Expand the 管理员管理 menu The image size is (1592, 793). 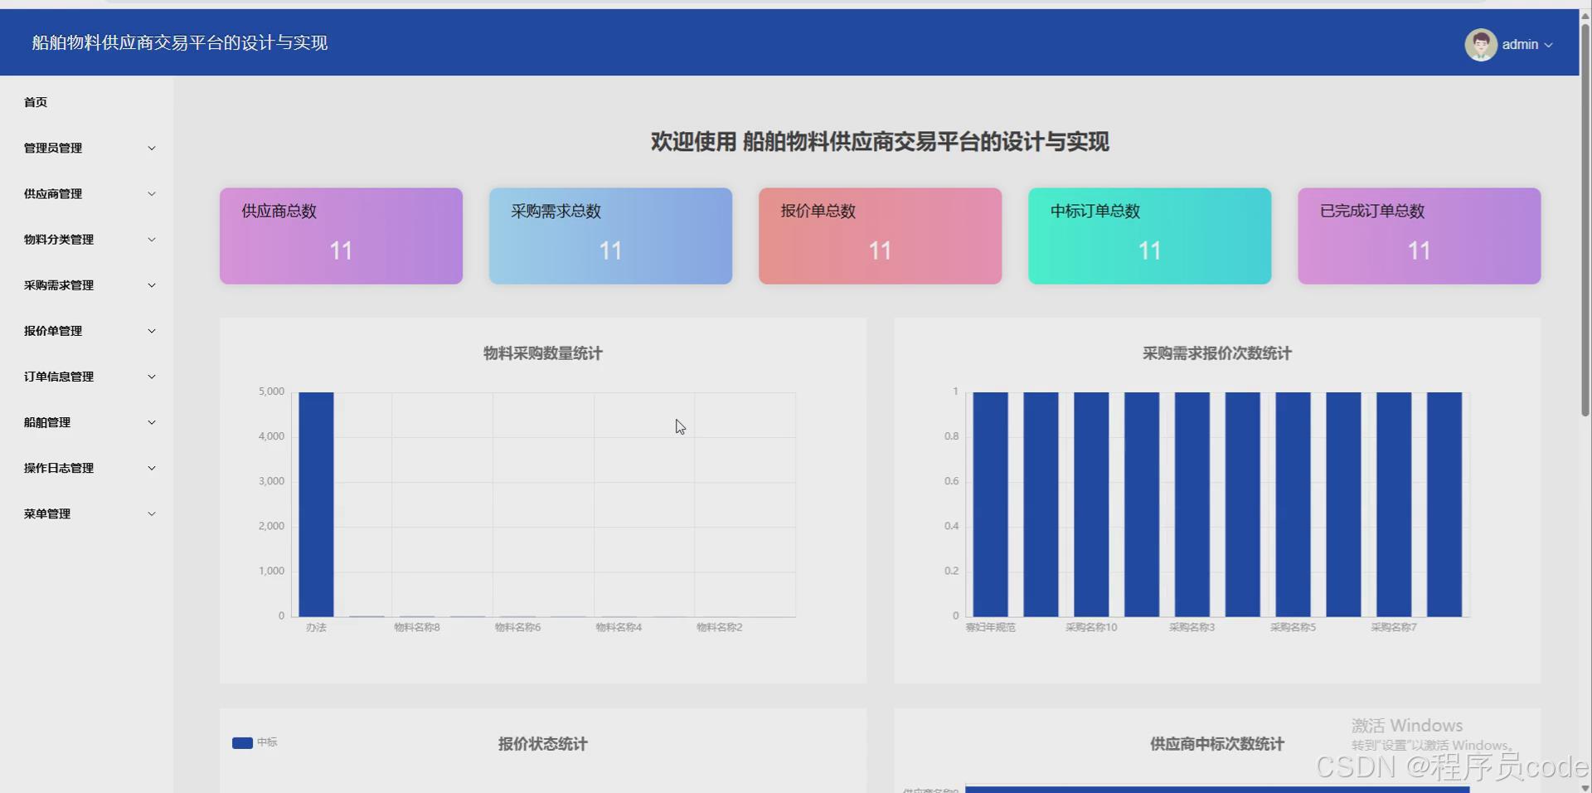tap(87, 148)
